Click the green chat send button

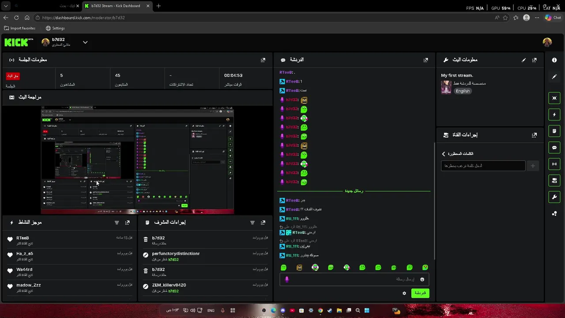(x=420, y=293)
